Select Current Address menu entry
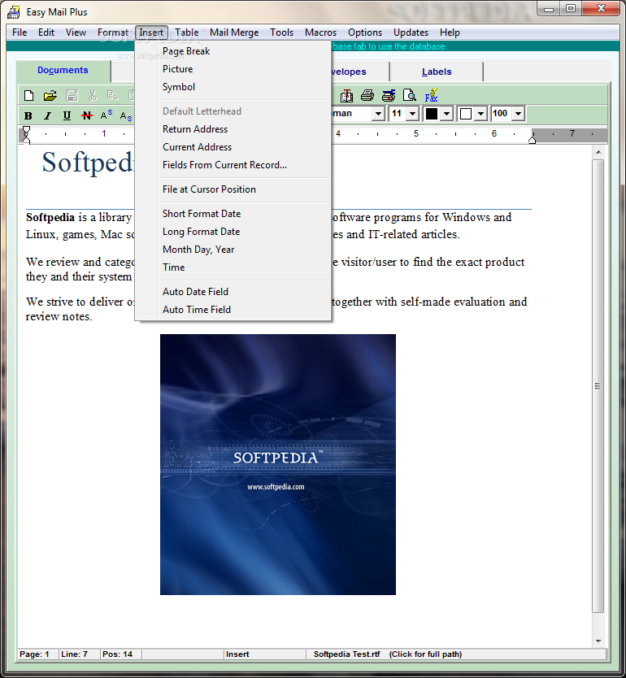This screenshot has height=678, width=626. point(233,147)
